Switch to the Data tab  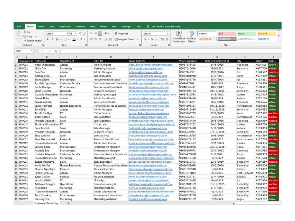(x=92, y=27)
